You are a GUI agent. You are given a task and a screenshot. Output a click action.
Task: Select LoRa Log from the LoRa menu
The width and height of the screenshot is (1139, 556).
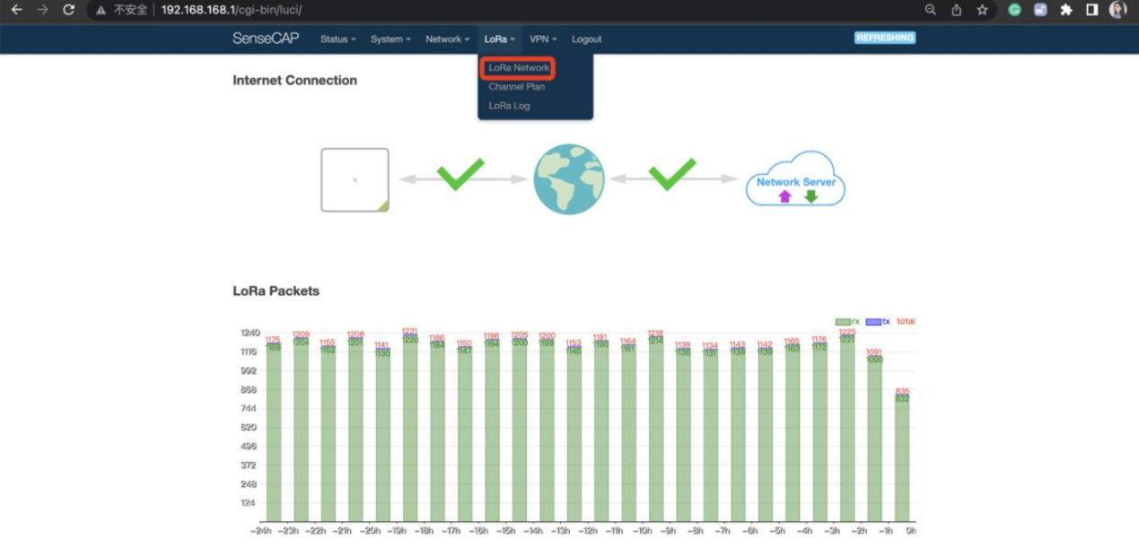(x=509, y=106)
